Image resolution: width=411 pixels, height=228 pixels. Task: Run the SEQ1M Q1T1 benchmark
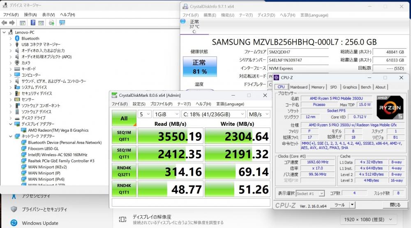tap(124, 153)
